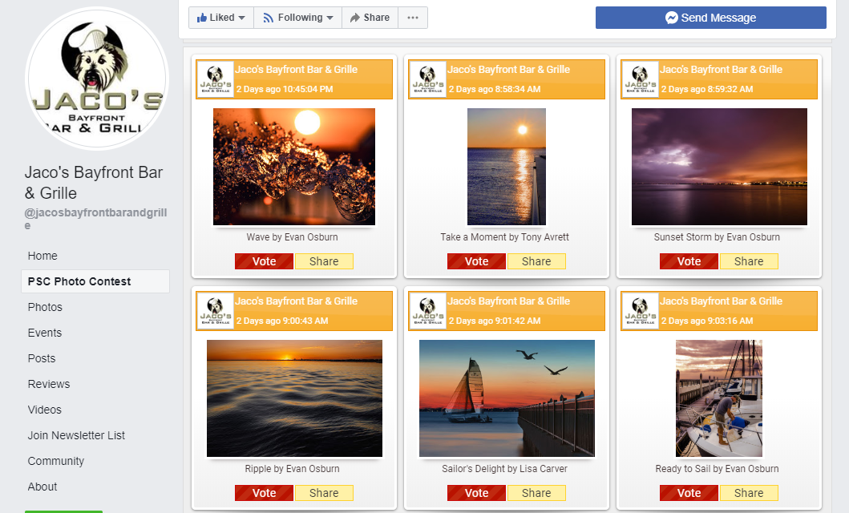Go to Reviews in the sidebar
The image size is (849, 513).
click(49, 384)
